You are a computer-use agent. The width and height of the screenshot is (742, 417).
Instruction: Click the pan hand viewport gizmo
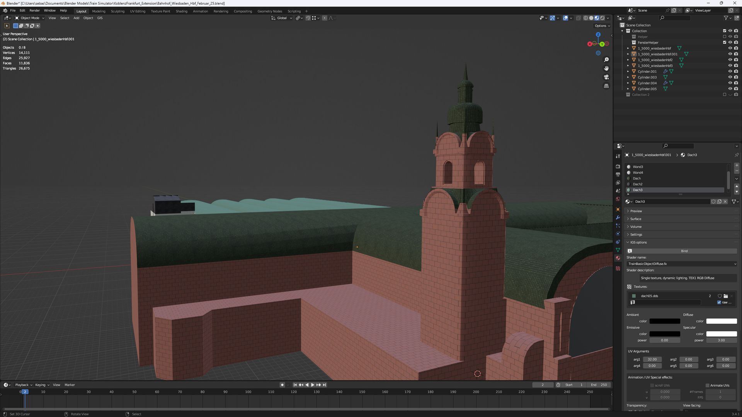[606, 68]
